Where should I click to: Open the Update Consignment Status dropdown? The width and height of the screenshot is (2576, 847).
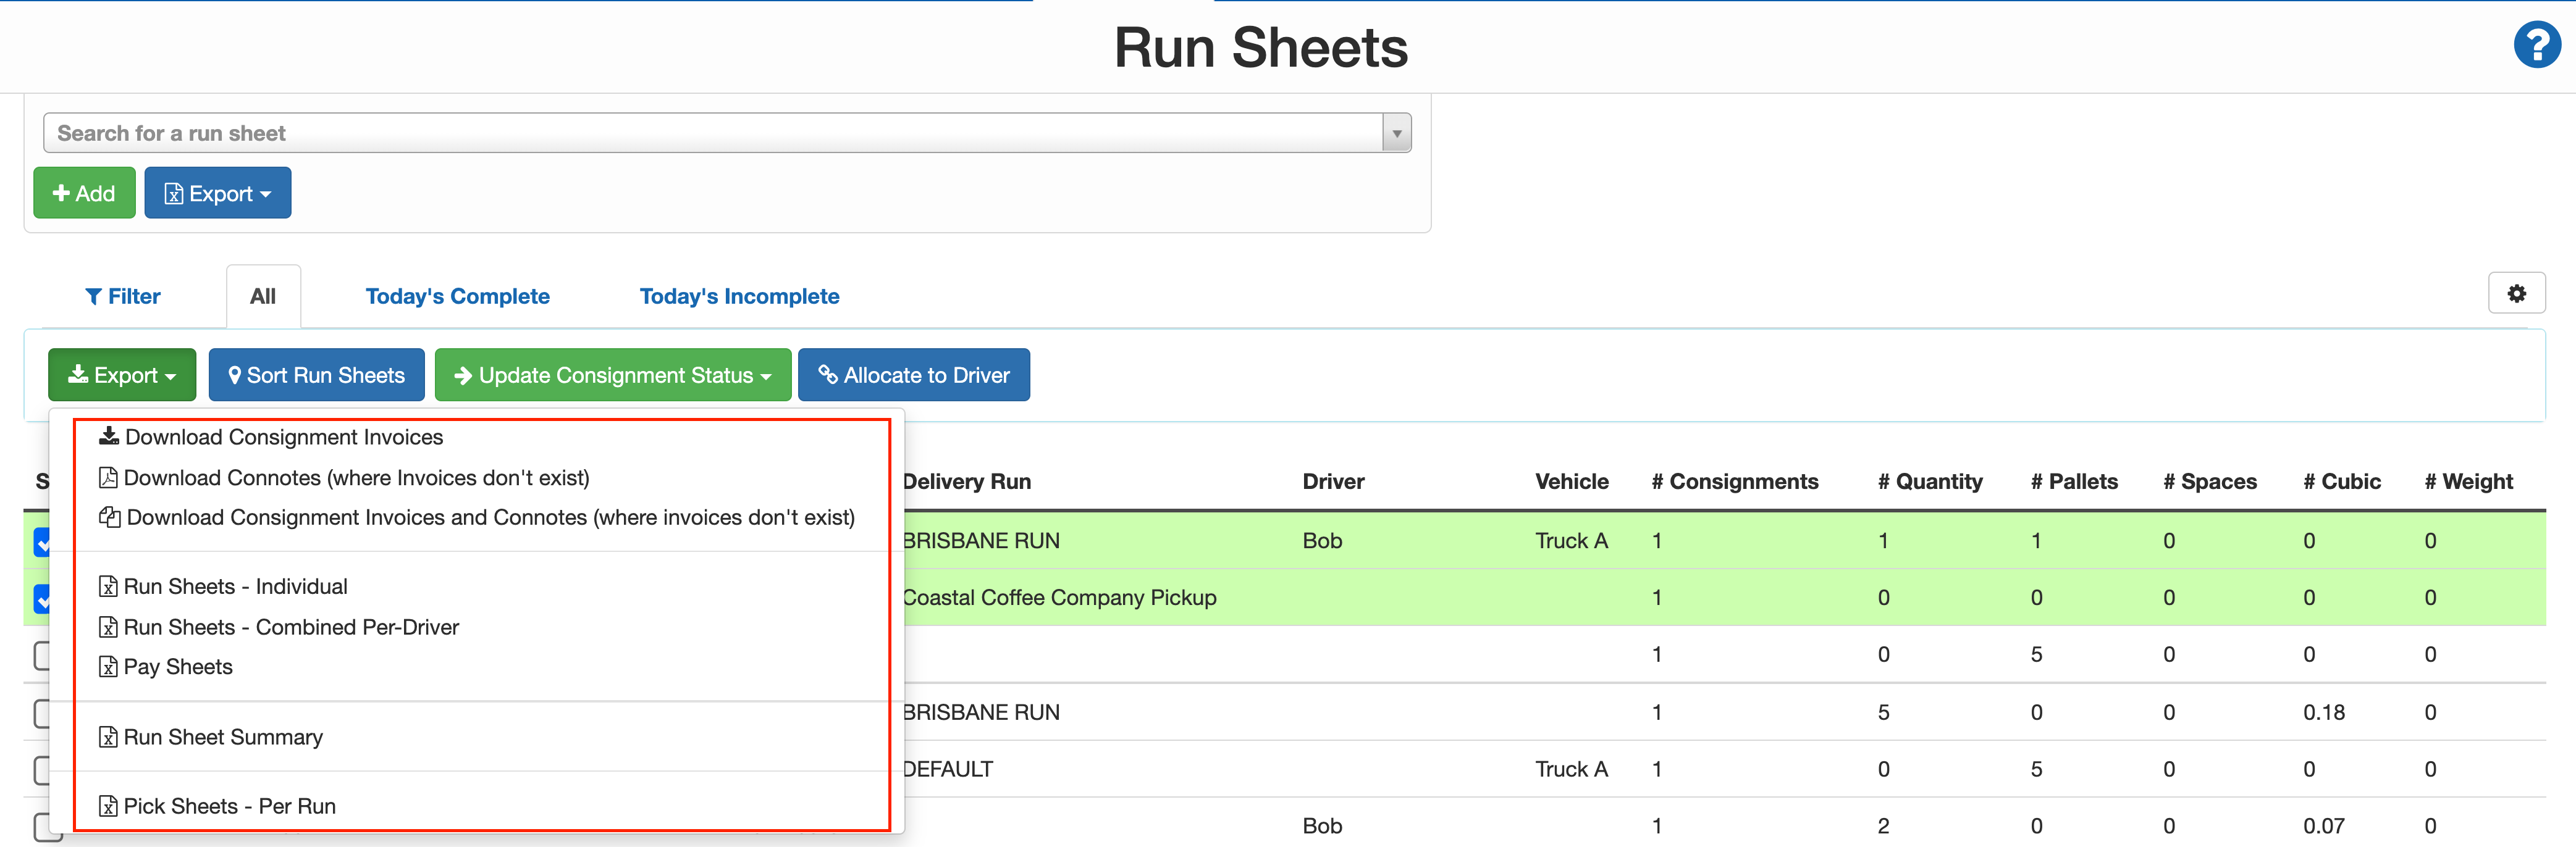(x=612, y=375)
